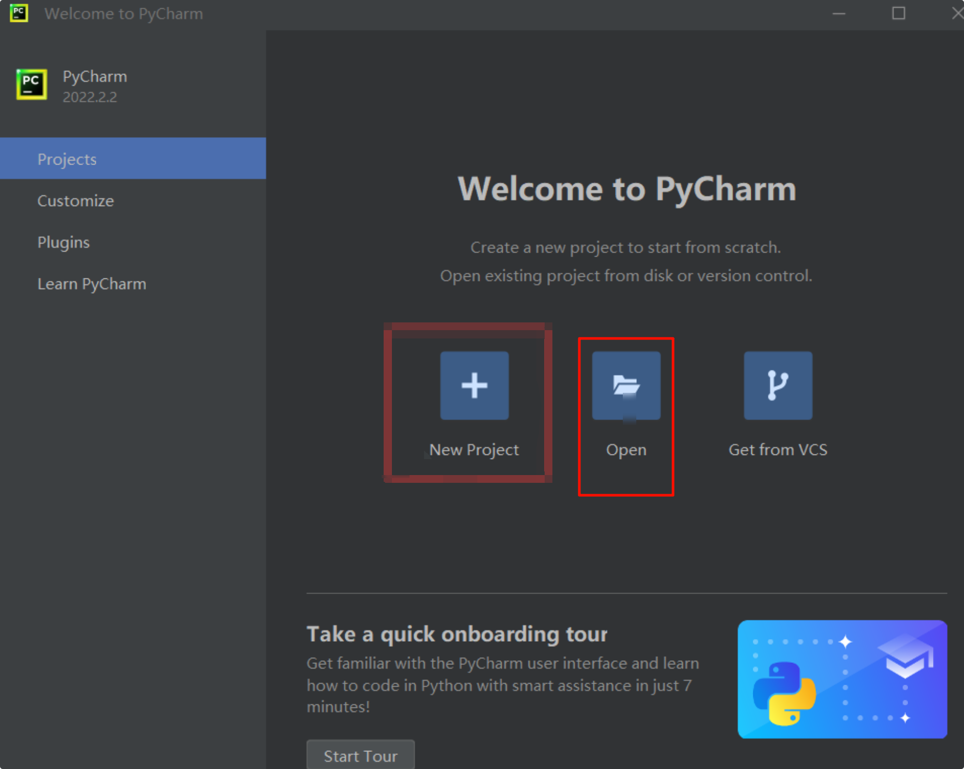Minimize the Welcome to PyCharm window

pos(839,13)
